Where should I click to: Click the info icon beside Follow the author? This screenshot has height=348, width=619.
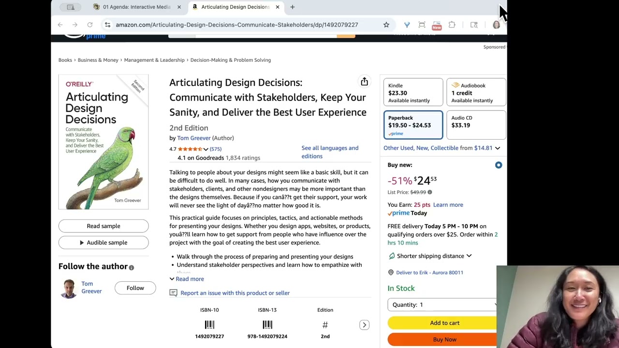(132, 267)
